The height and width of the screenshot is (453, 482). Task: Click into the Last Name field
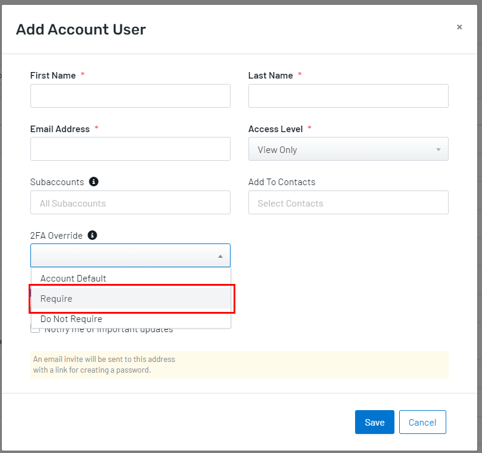point(348,96)
